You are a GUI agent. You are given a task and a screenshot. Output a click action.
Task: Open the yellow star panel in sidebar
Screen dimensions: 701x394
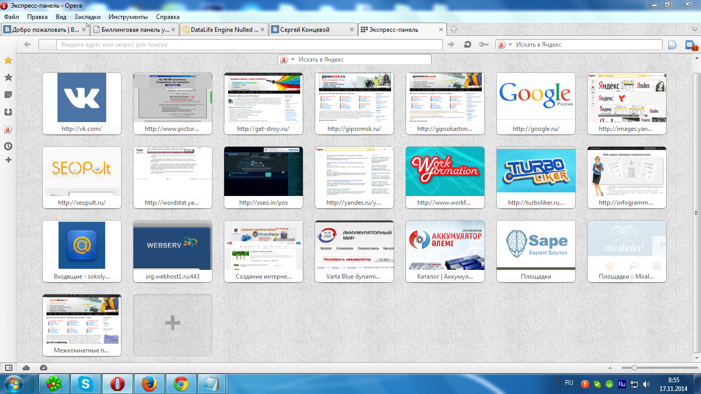pos(8,61)
